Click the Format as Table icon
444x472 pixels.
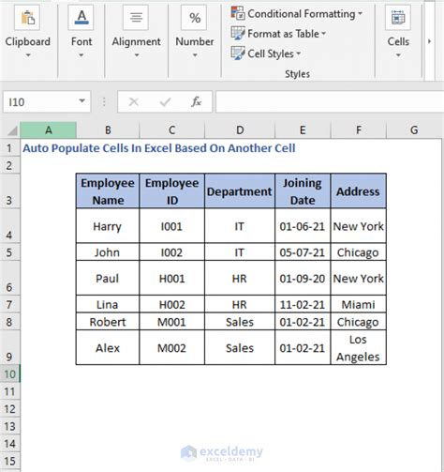[x=238, y=33]
